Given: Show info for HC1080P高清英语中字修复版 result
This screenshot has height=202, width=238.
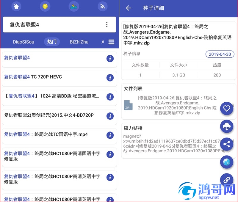Looking at the screenshot, I should coord(110,177).
